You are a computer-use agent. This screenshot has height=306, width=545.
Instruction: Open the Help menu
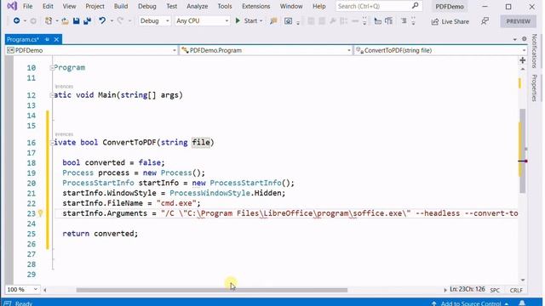318,6
